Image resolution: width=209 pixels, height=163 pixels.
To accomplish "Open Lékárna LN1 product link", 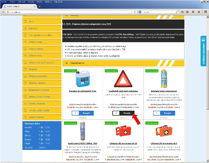I will 164,144.
